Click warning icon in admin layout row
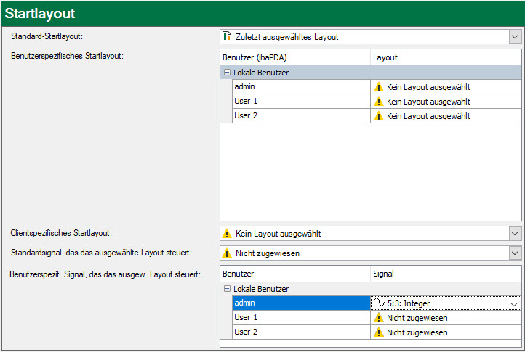Viewport: 525px width, 352px height. (x=378, y=87)
